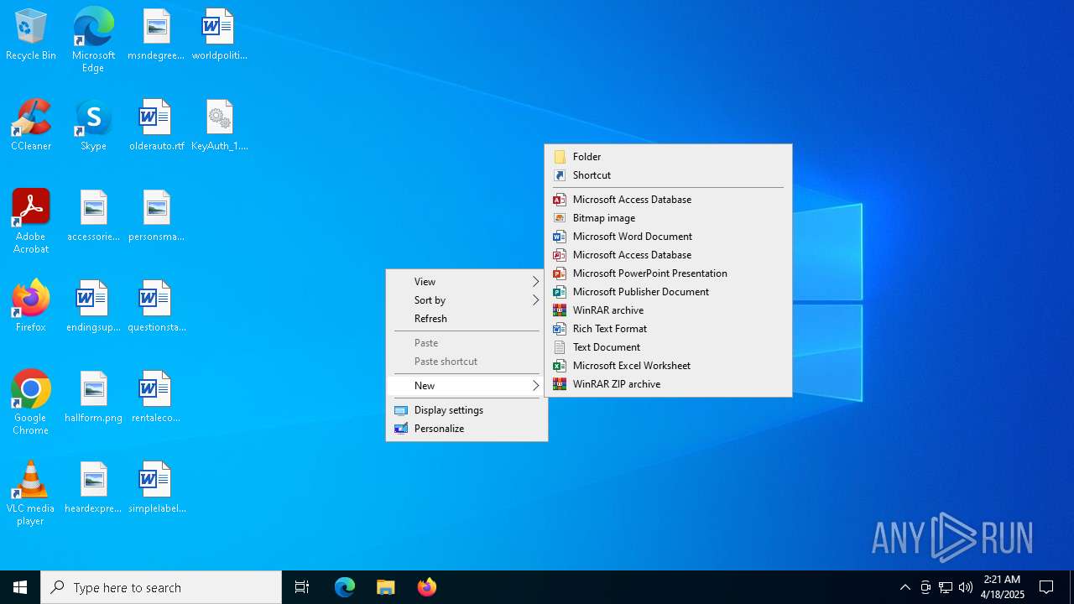Select the Microsoft Edge desktop shortcut

[x=93, y=39]
